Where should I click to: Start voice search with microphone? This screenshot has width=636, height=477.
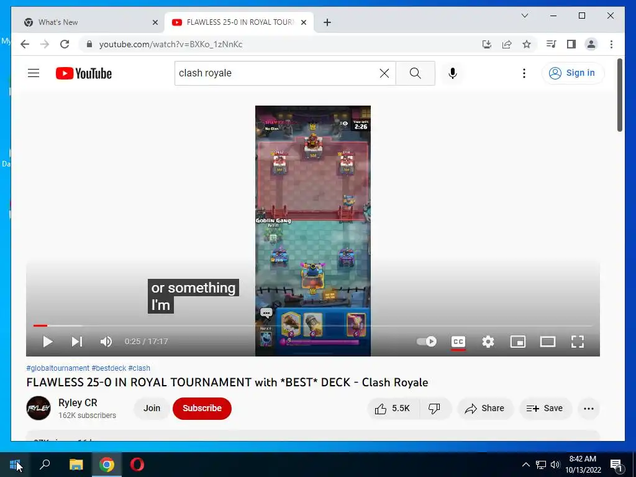[x=453, y=73]
